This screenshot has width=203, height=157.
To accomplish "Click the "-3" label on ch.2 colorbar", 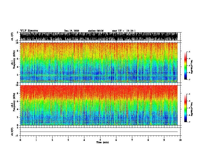I will (x=189, y=94).
